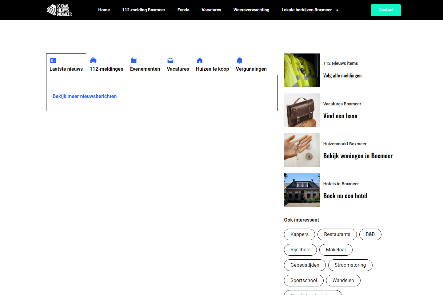Viewport: 443px width, 295px height.
Task: Click the police car icon for 112-meldingen
Action: click(x=93, y=61)
